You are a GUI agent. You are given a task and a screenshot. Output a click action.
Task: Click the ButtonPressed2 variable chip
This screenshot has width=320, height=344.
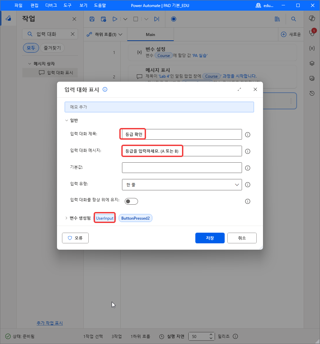[135, 218]
